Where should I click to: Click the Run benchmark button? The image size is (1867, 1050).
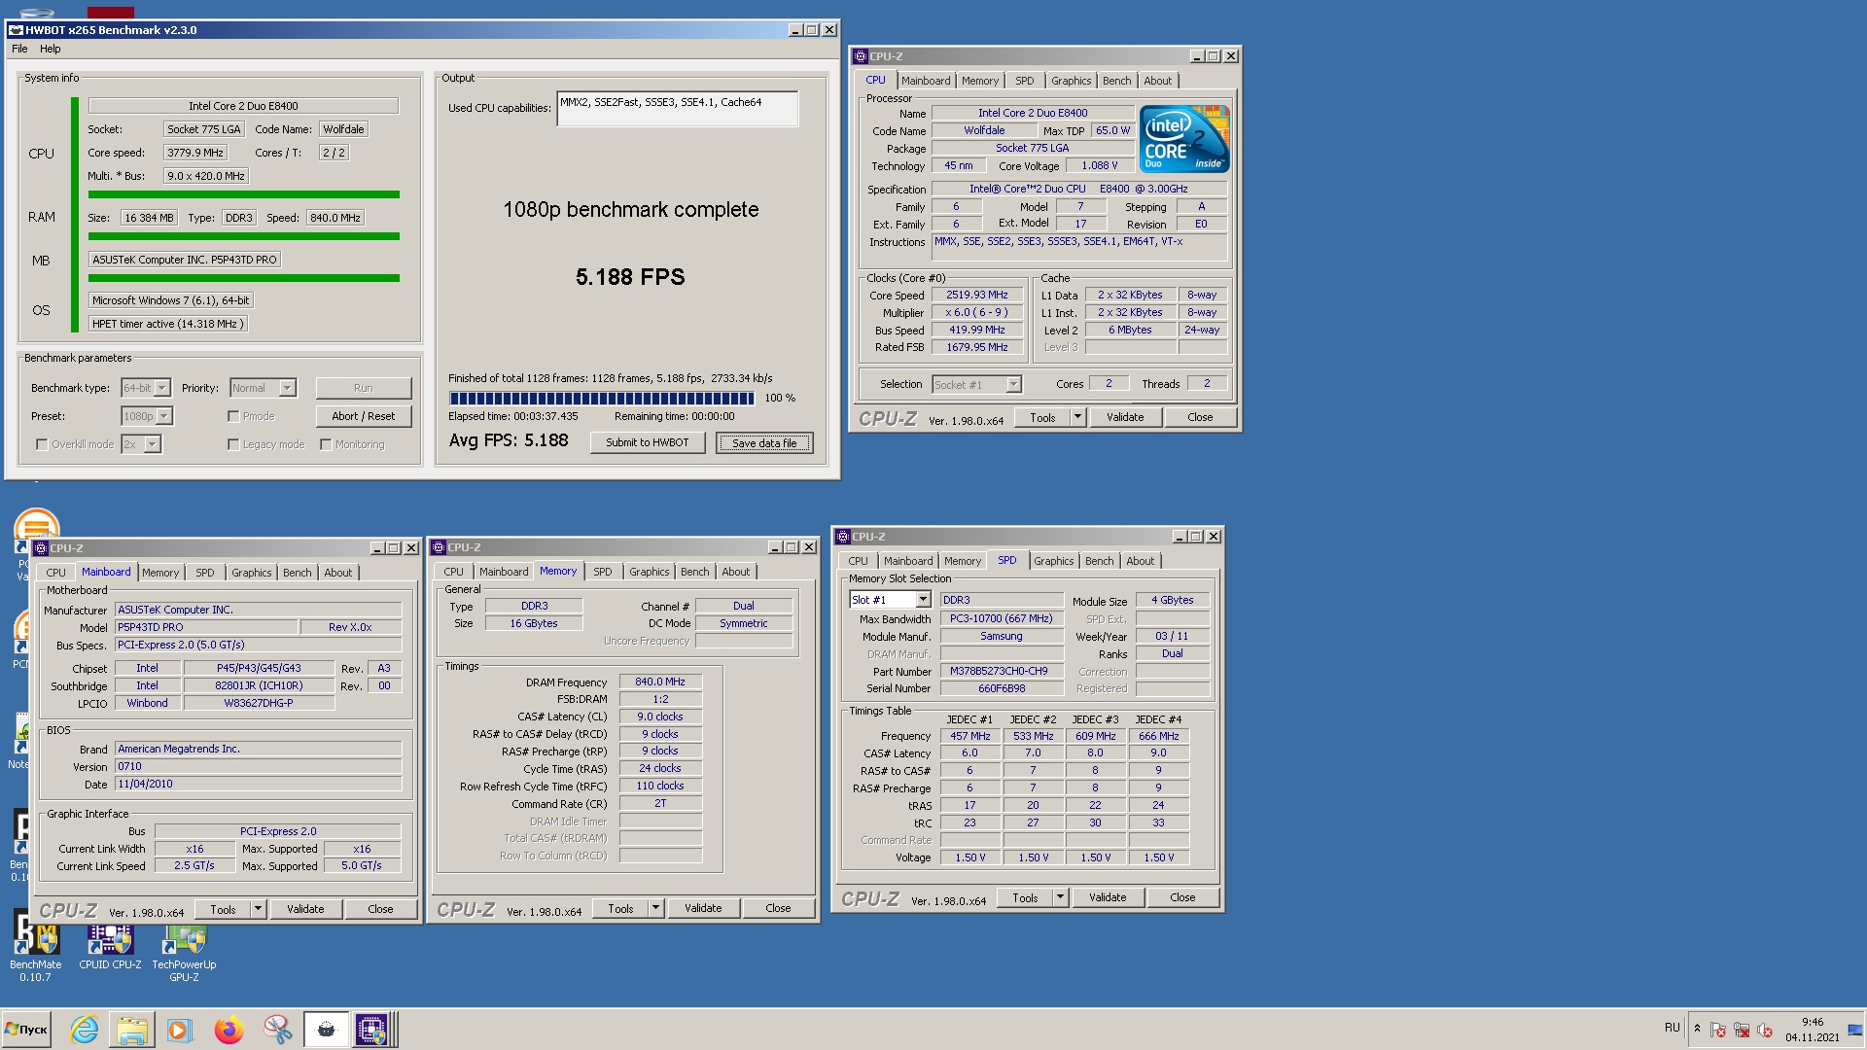[x=363, y=388]
